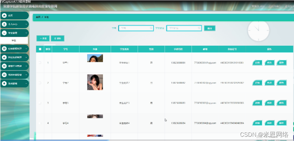The image size is (294, 141).
Task: Click 修改 for student 学号1
Action: point(270,63)
